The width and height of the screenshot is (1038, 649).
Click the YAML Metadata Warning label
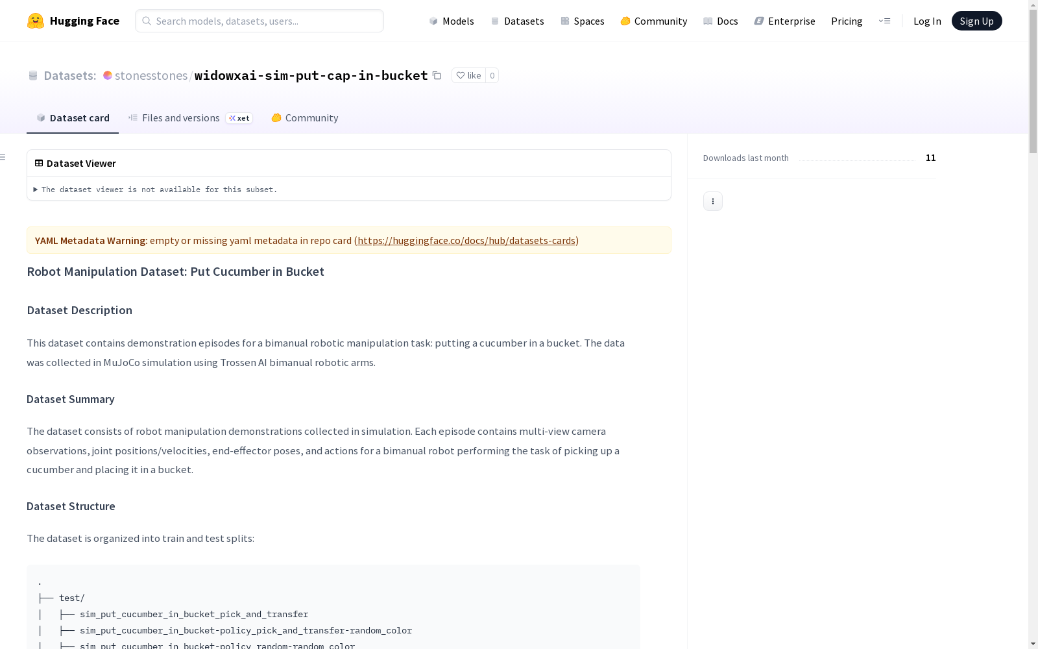click(91, 240)
